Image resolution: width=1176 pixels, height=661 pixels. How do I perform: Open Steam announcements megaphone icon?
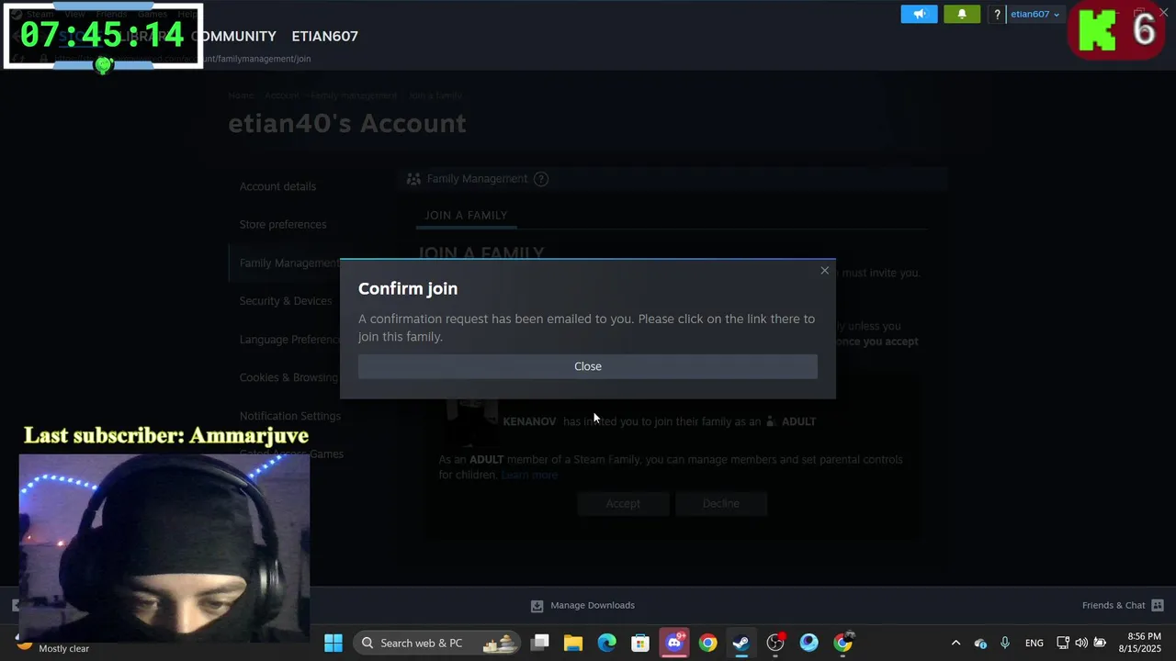tap(919, 14)
